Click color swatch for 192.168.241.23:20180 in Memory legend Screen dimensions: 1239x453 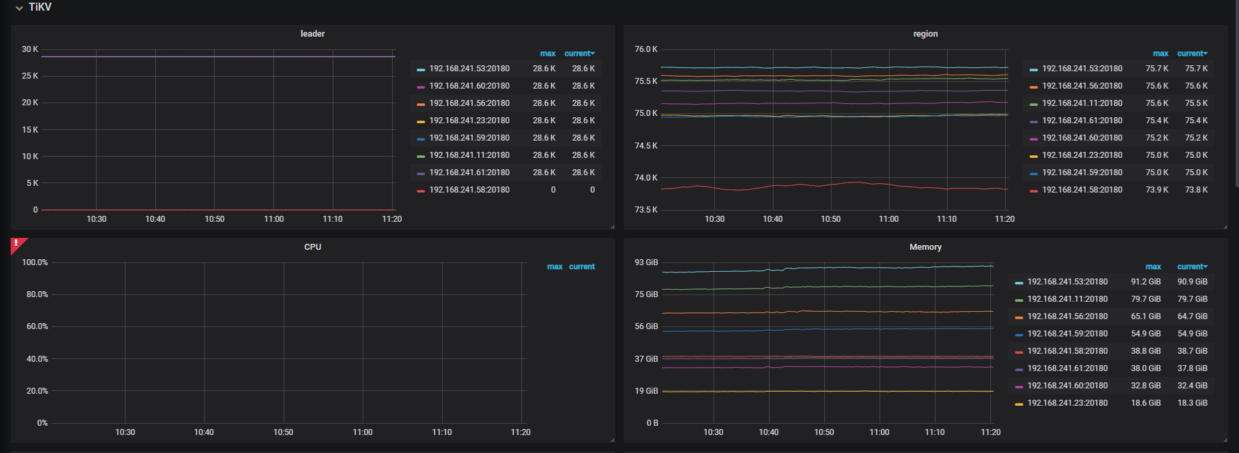click(x=1019, y=404)
